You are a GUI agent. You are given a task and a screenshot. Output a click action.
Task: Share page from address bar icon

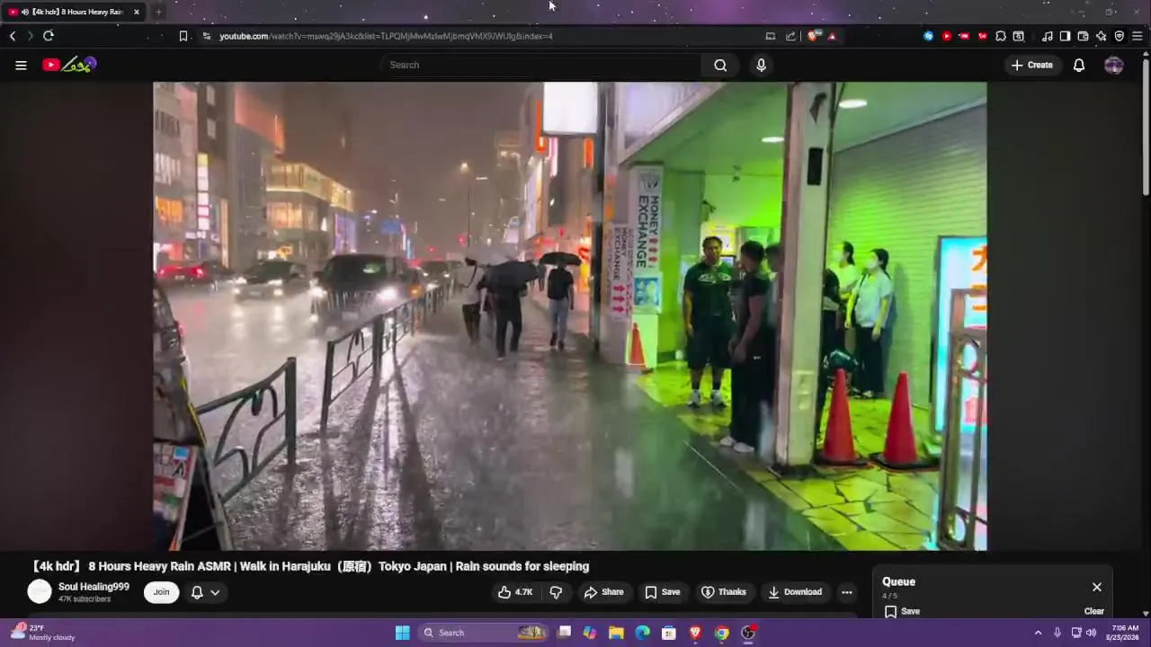click(790, 36)
